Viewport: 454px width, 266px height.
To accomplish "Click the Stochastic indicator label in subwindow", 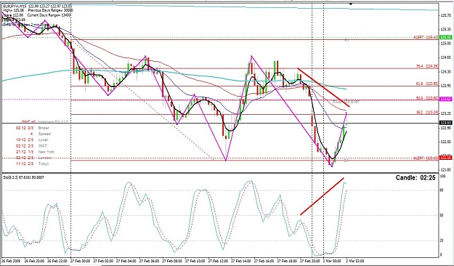I will point(23,177).
